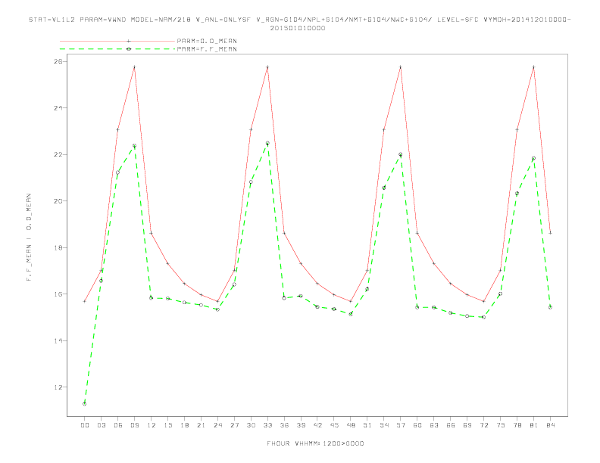Image resolution: width=600 pixels, height=463 pixels.
Task: Click y-axis tick label 20
Action: [x=58, y=201]
